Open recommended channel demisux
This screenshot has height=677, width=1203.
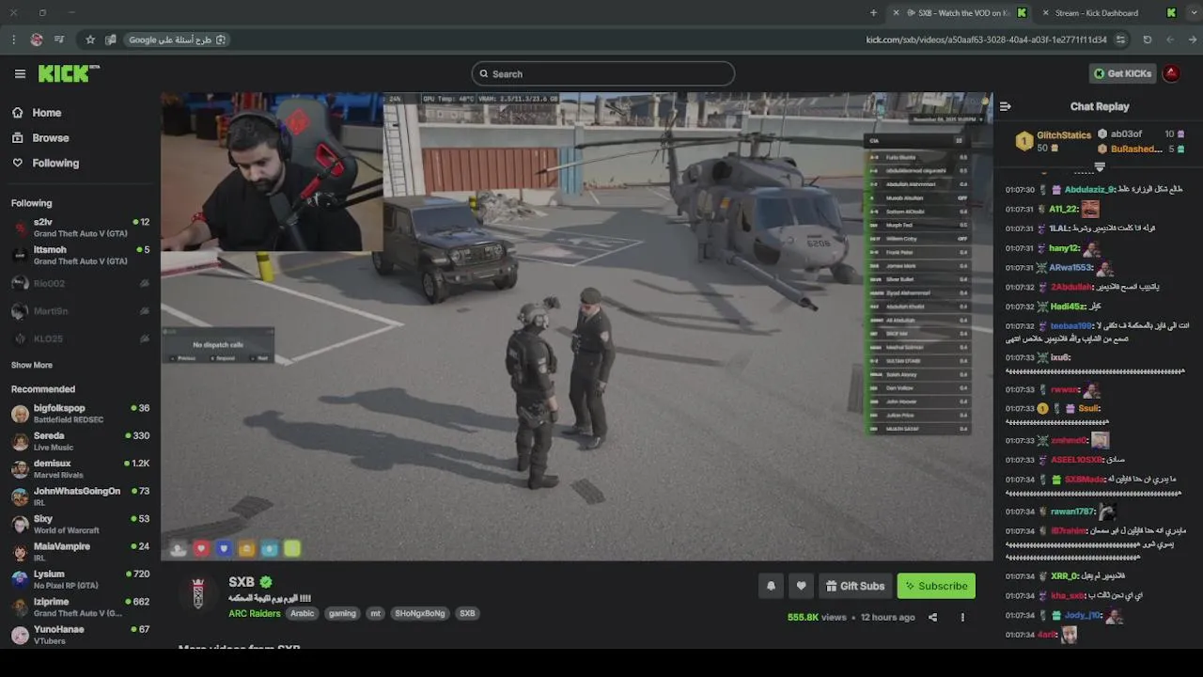click(x=80, y=468)
